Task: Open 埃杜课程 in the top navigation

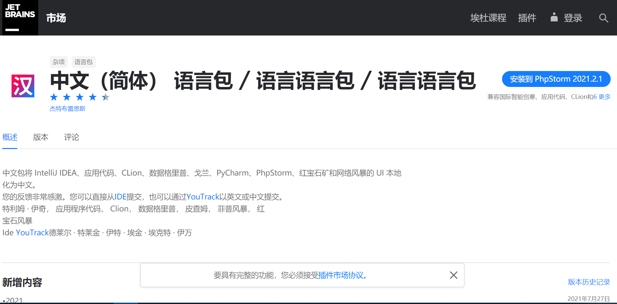Action: click(488, 18)
